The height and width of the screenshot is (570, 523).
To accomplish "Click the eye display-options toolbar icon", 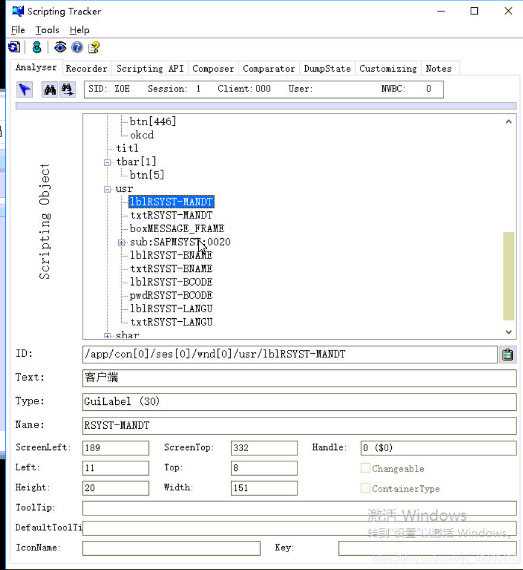I will click(x=60, y=47).
